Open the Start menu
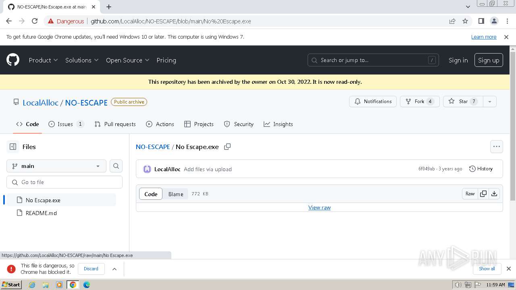 [11, 285]
